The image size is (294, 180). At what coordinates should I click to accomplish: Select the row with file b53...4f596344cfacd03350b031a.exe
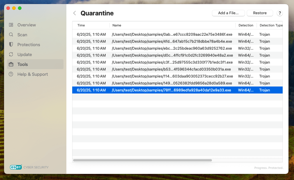click(177, 69)
